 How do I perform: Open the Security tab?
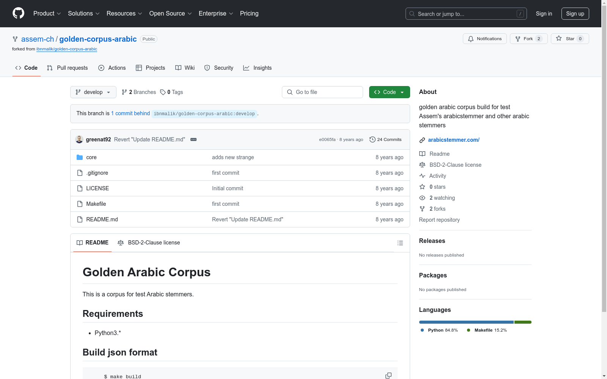(219, 68)
